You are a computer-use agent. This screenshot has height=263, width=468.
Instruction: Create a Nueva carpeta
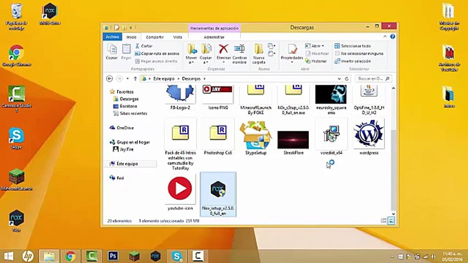(x=259, y=53)
